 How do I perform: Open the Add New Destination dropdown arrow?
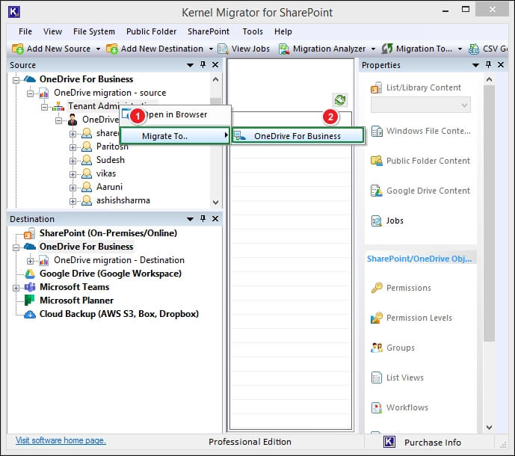point(211,49)
